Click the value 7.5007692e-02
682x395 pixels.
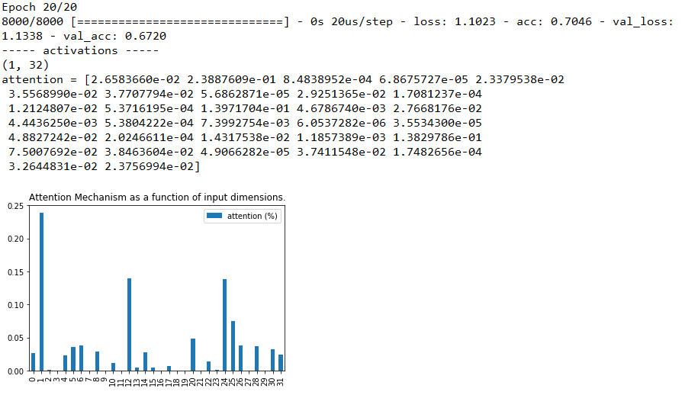53,152
